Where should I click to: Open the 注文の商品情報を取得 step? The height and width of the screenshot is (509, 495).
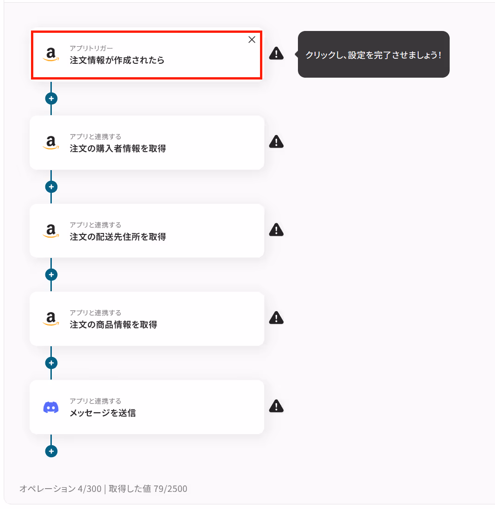[147, 319]
